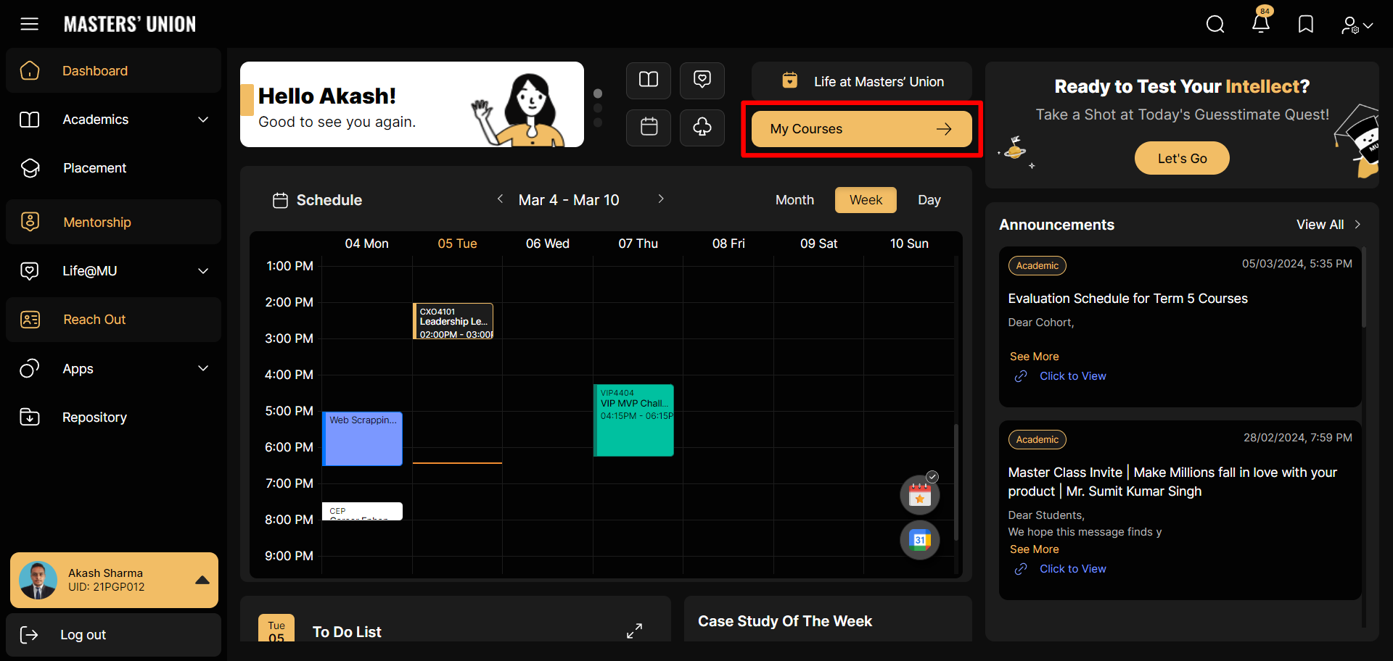
Task: Expand the To Do List panel
Action: click(x=634, y=631)
